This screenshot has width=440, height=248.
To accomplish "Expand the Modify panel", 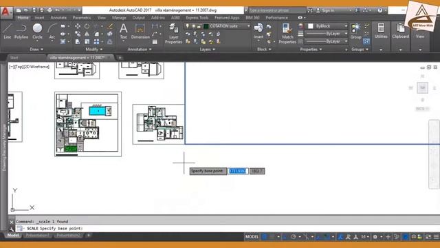I will click(94, 49).
